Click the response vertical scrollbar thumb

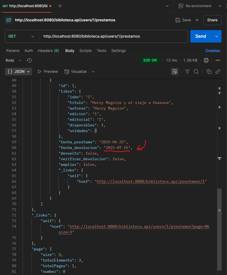(219, 229)
